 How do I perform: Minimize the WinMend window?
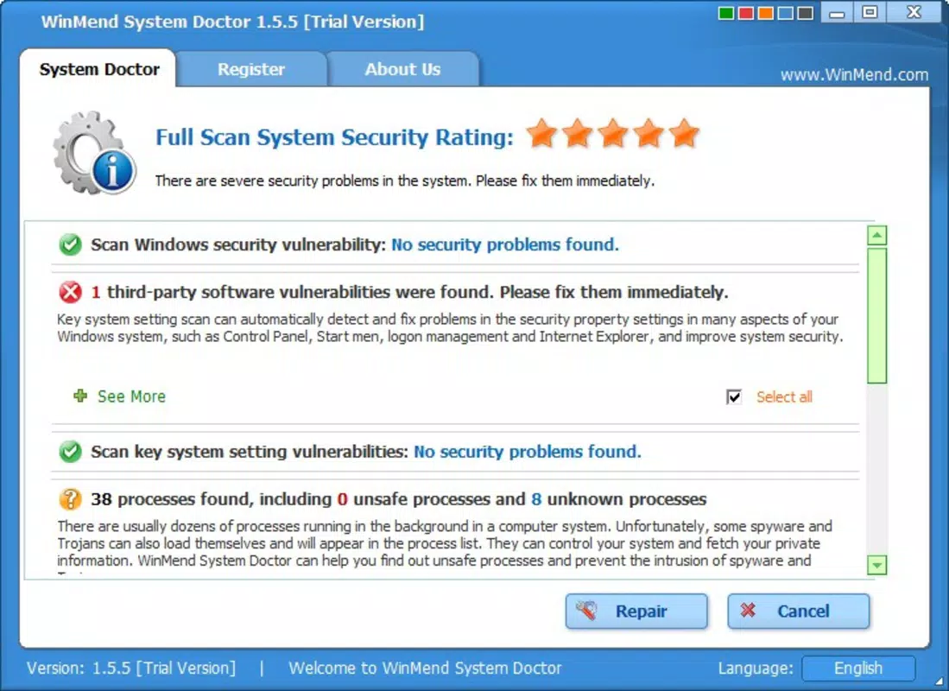coord(837,12)
